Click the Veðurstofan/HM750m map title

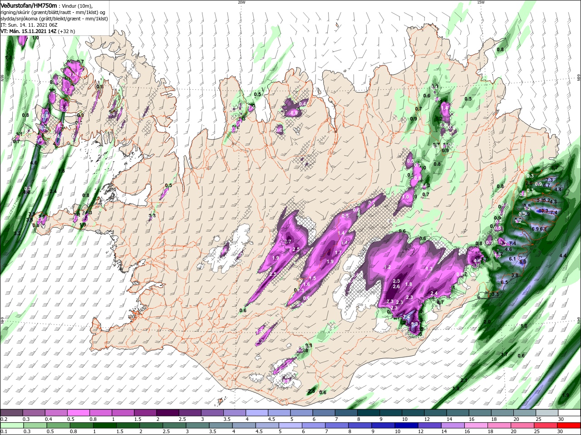[29, 5]
